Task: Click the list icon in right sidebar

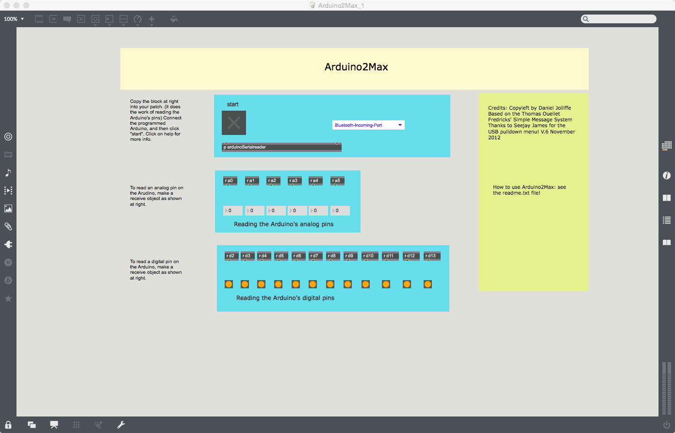Action: pos(667,220)
